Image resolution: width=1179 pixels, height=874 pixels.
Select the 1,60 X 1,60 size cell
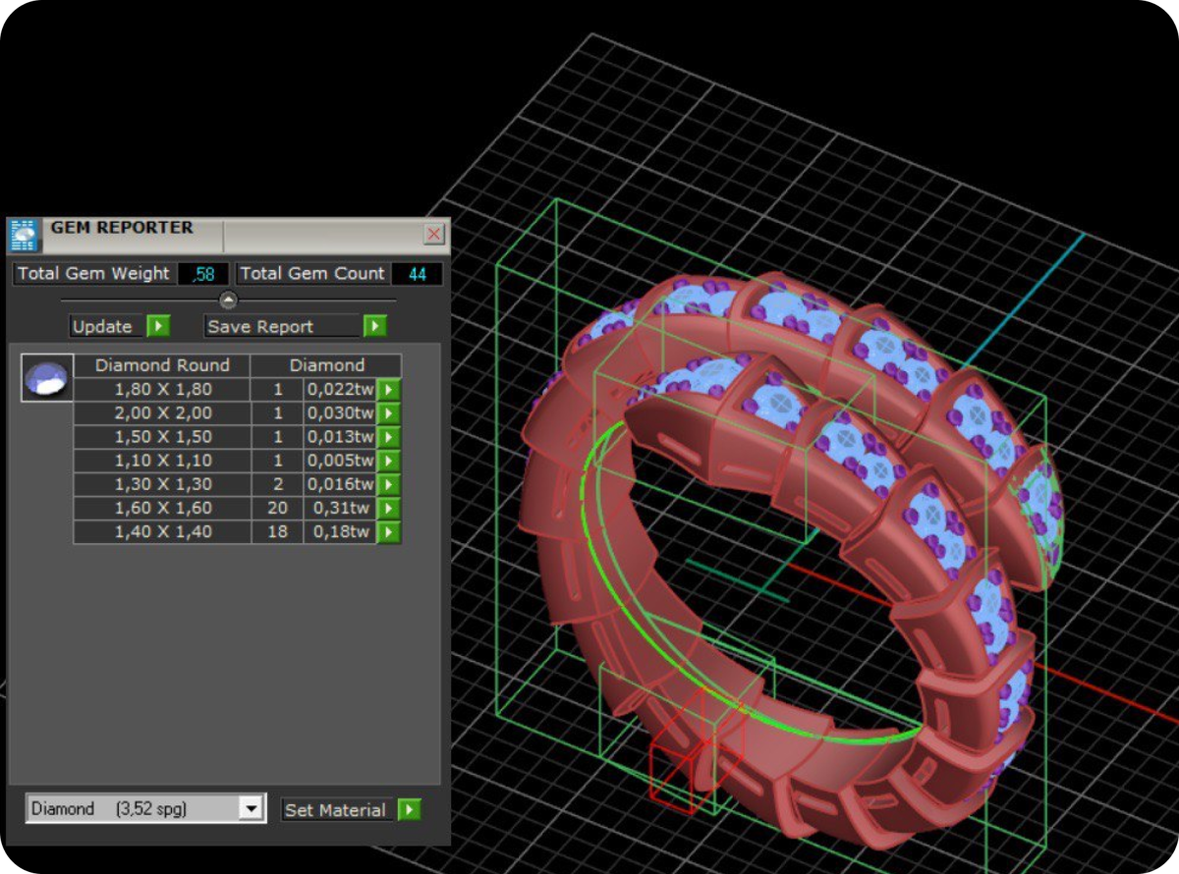pyautogui.click(x=162, y=509)
